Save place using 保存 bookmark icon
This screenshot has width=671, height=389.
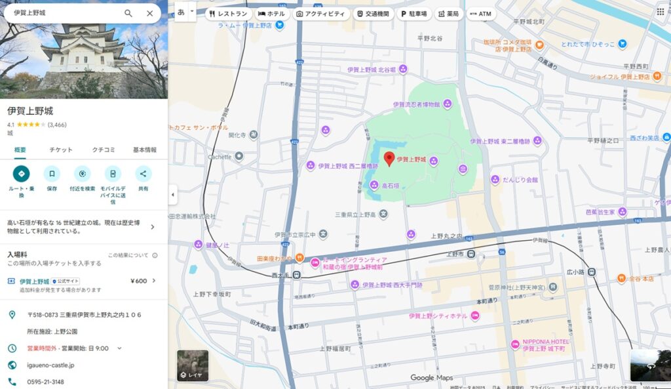pos(52,174)
